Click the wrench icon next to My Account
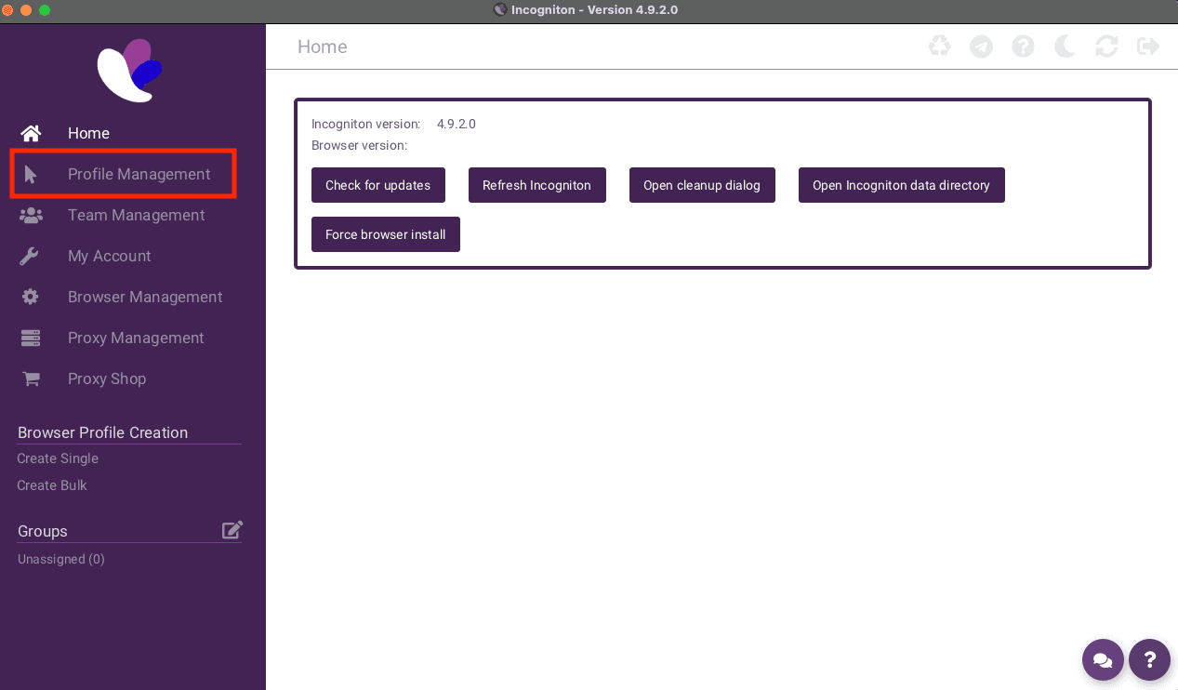This screenshot has width=1178, height=690. 31,256
